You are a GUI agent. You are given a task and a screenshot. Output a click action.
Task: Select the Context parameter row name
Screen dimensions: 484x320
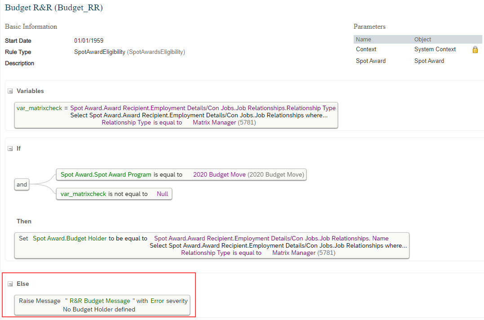tap(366, 49)
